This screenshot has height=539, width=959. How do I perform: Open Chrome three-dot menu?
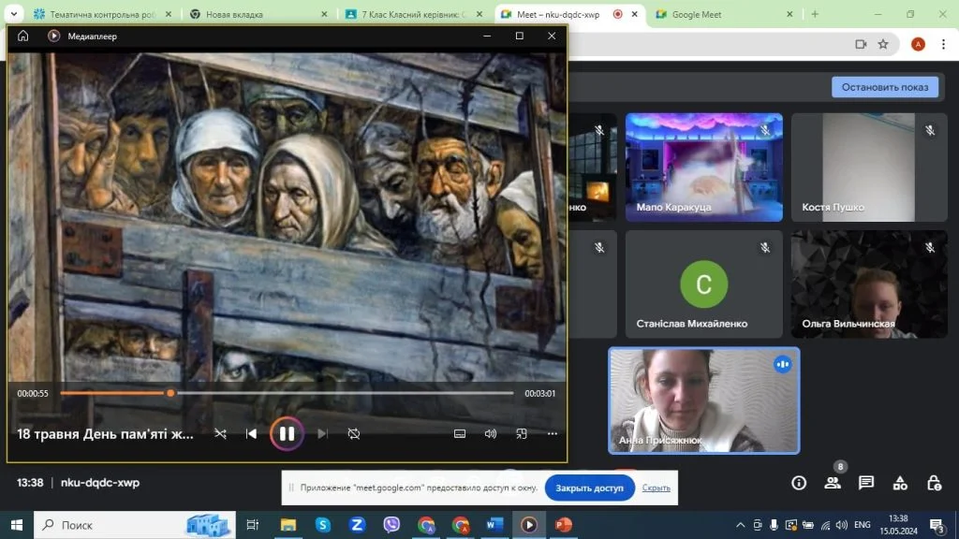click(x=944, y=44)
